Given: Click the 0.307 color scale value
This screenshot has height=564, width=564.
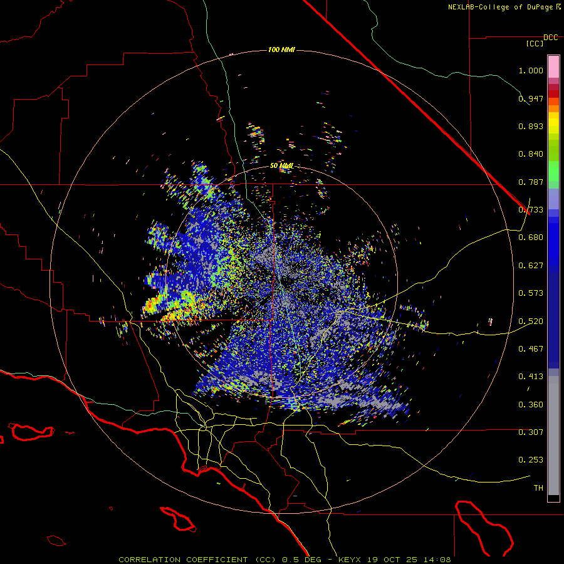Looking at the screenshot, I should pyautogui.click(x=531, y=432).
